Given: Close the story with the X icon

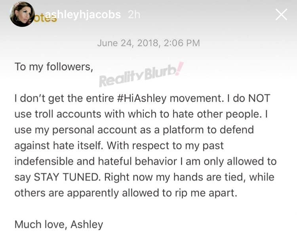Looking at the screenshot, I should (281, 15).
